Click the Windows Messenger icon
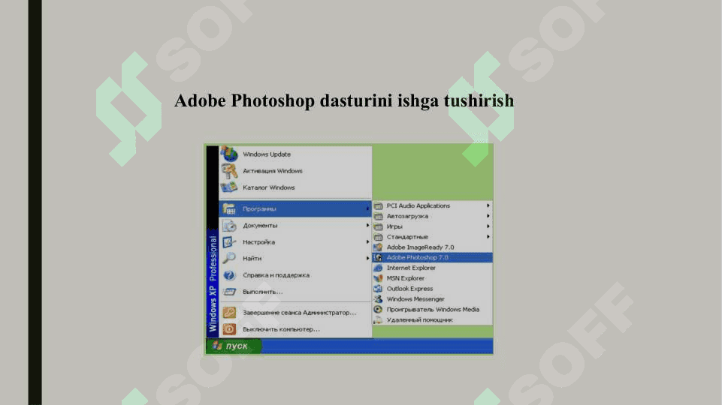722x405 pixels. point(378,299)
